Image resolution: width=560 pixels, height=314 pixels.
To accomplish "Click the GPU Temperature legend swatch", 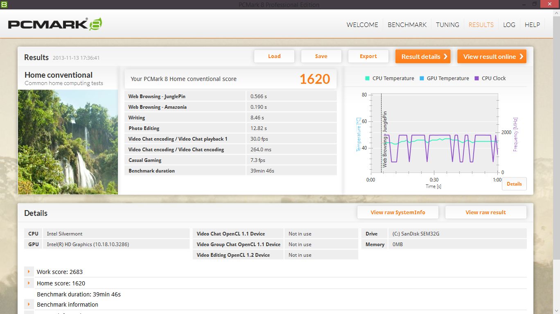I will pos(422,78).
